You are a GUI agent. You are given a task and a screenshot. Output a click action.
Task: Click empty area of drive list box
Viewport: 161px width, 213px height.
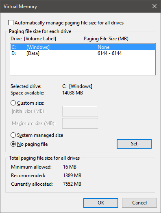click(x=83, y=66)
